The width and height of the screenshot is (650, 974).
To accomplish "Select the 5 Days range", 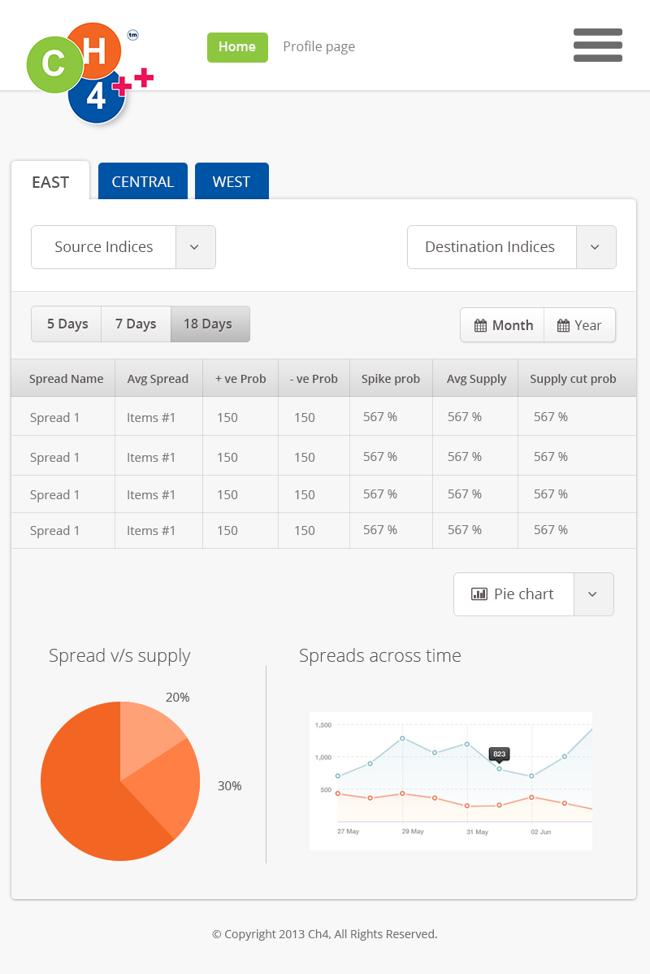I will point(67,324).
